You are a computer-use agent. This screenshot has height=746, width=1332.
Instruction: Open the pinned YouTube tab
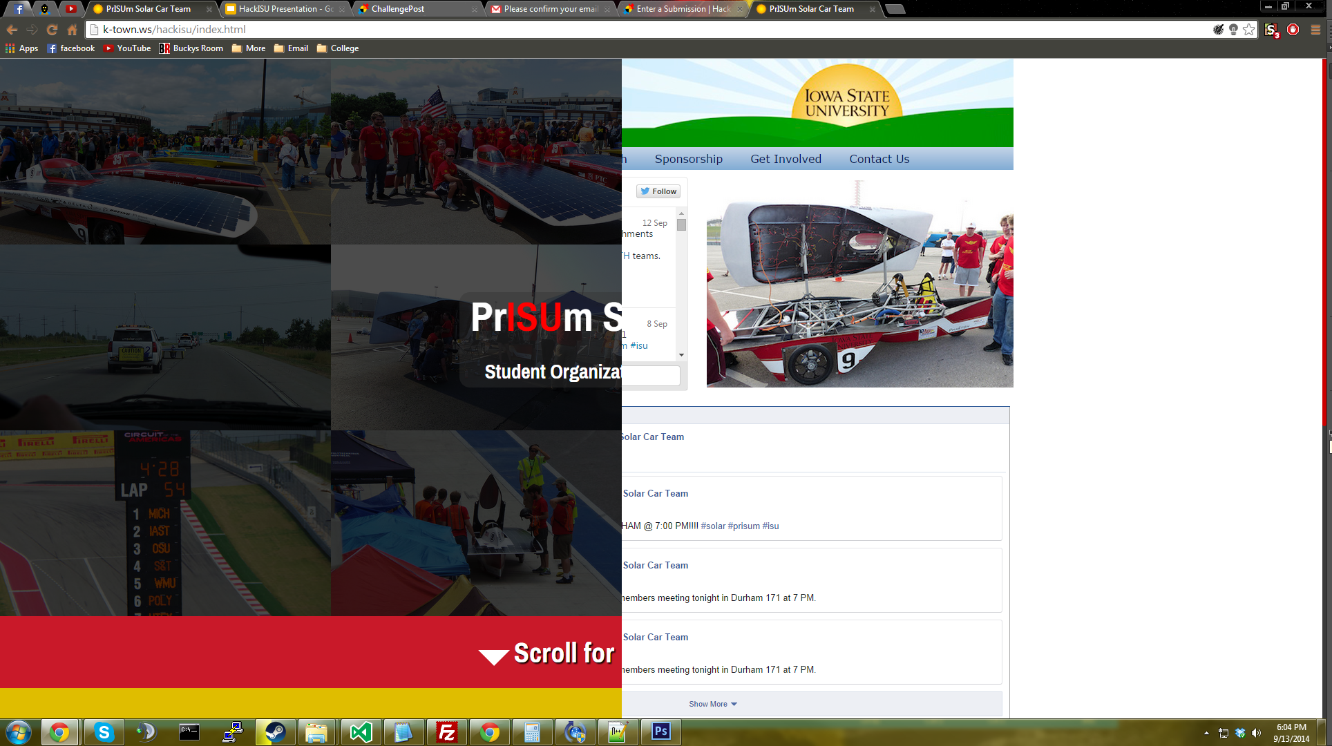pyautogui.click(x=71, y=9)
